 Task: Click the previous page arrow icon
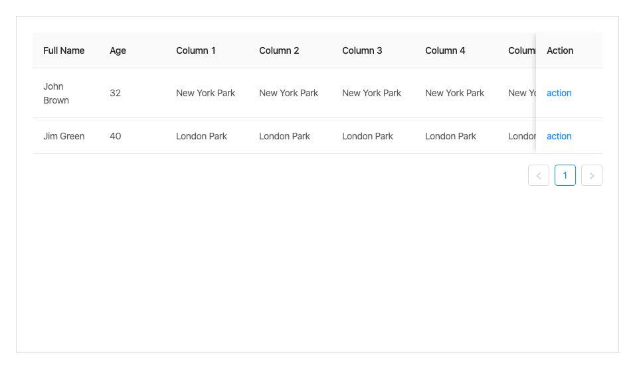pos(539,175)
